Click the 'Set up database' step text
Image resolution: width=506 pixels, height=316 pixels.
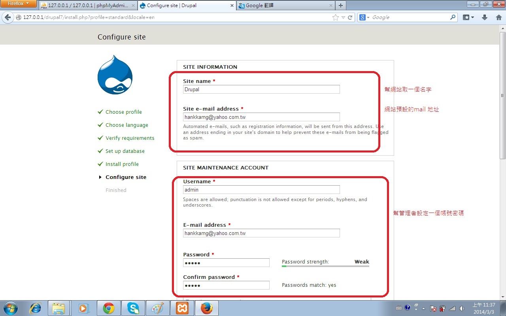[125, 151]
